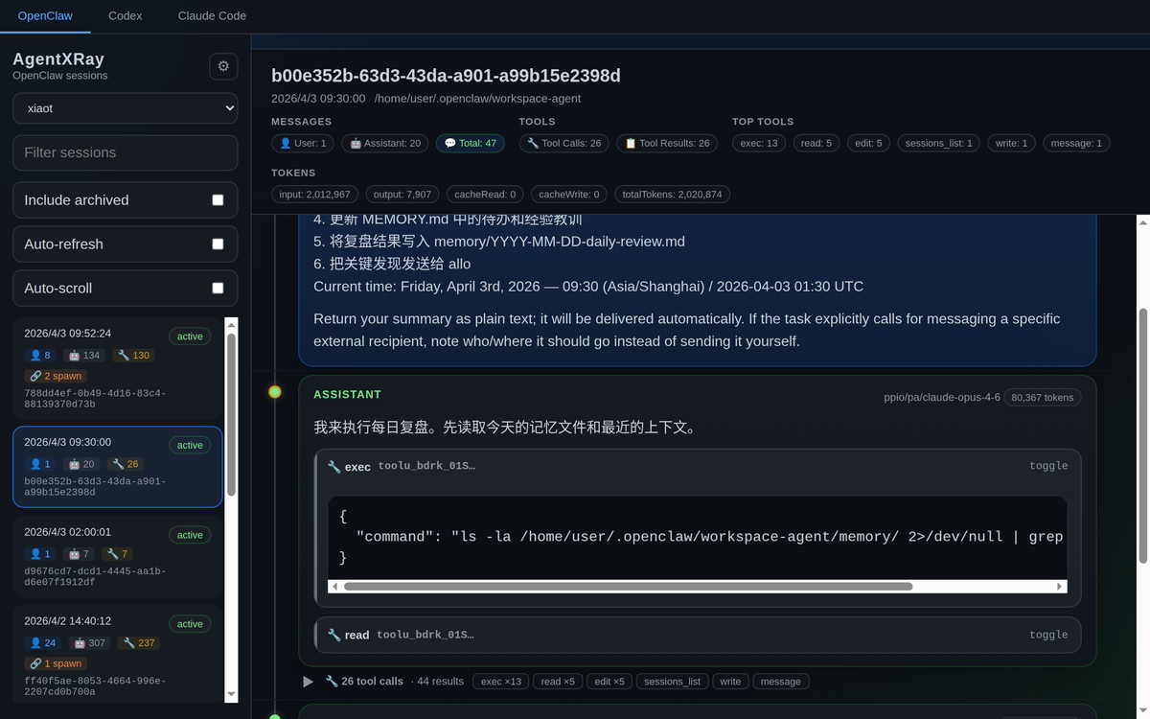Click the 1 spawn badge in 14:40:12 session
Viewport: 1150px width, 719px height.
point(56,663)
